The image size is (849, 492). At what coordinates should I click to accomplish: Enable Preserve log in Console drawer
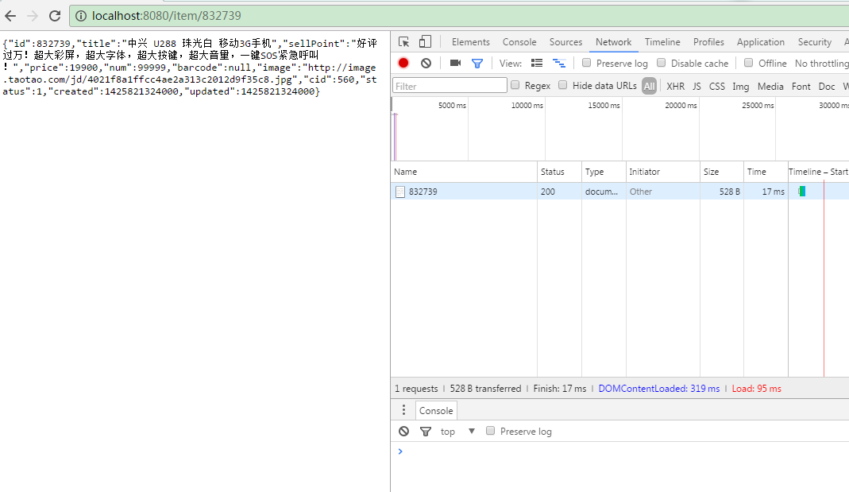click(x=490, y=431)
